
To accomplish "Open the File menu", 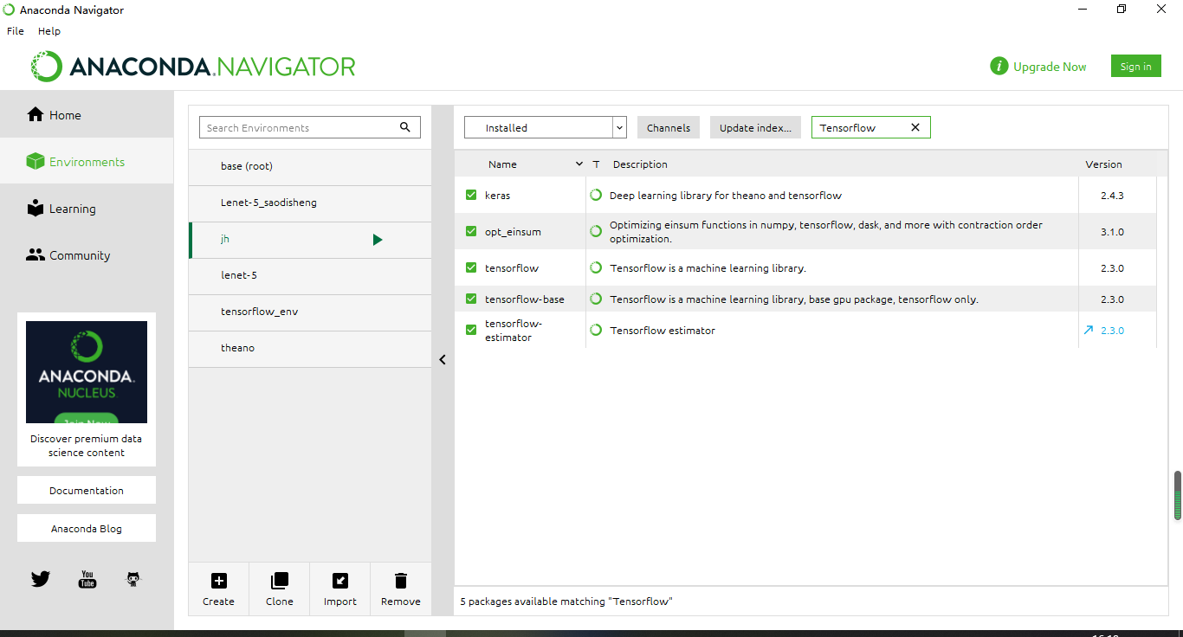I will [16, 30].
